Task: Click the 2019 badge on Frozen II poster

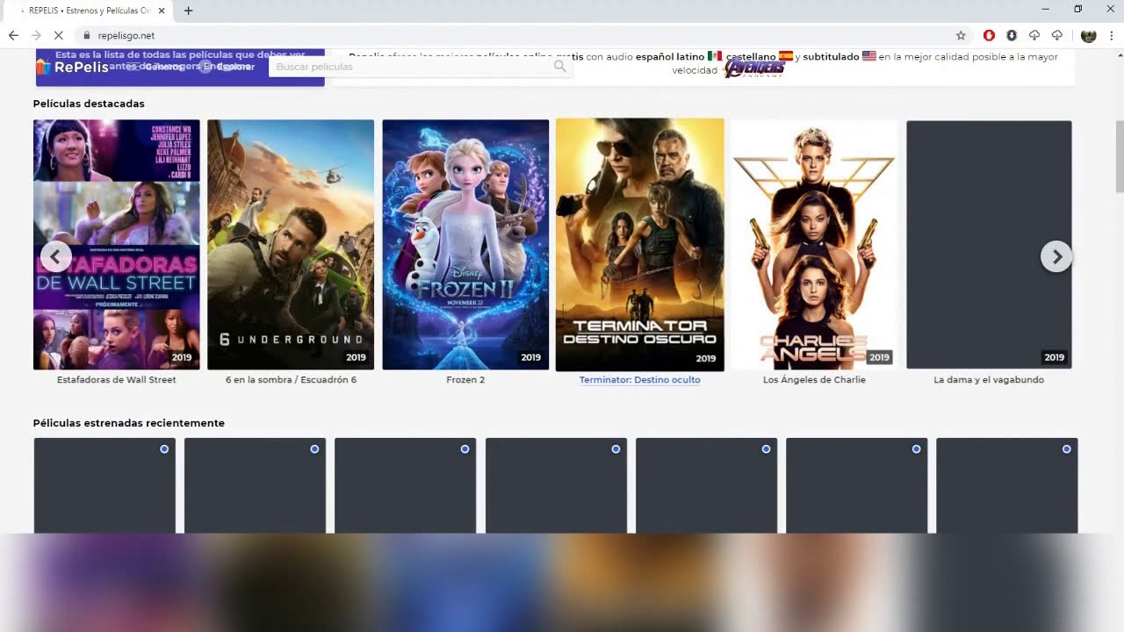Action: pos(530,357)
